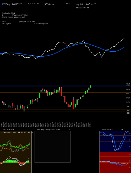Viewport: 131px width, 173px height.
Task: Click the empty Intra Day Trading chart box
Action: [52, 147]
